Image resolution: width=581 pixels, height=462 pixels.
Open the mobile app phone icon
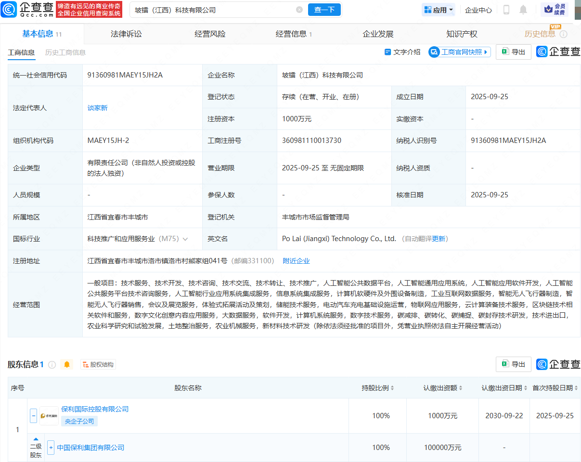coord(506,10)
